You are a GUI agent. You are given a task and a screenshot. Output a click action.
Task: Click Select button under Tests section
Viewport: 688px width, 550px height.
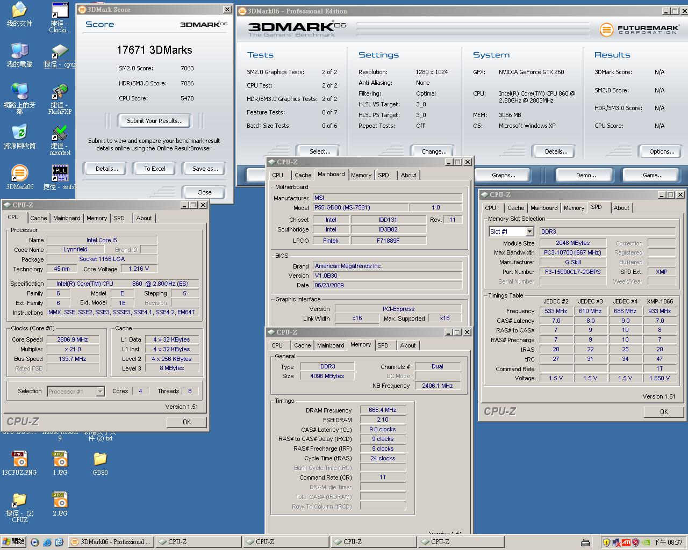320,151
